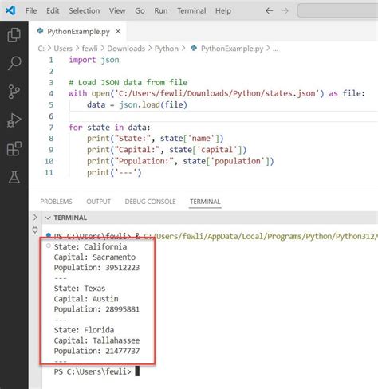Click the print("Capital:") code line

(x=167, y=150)
